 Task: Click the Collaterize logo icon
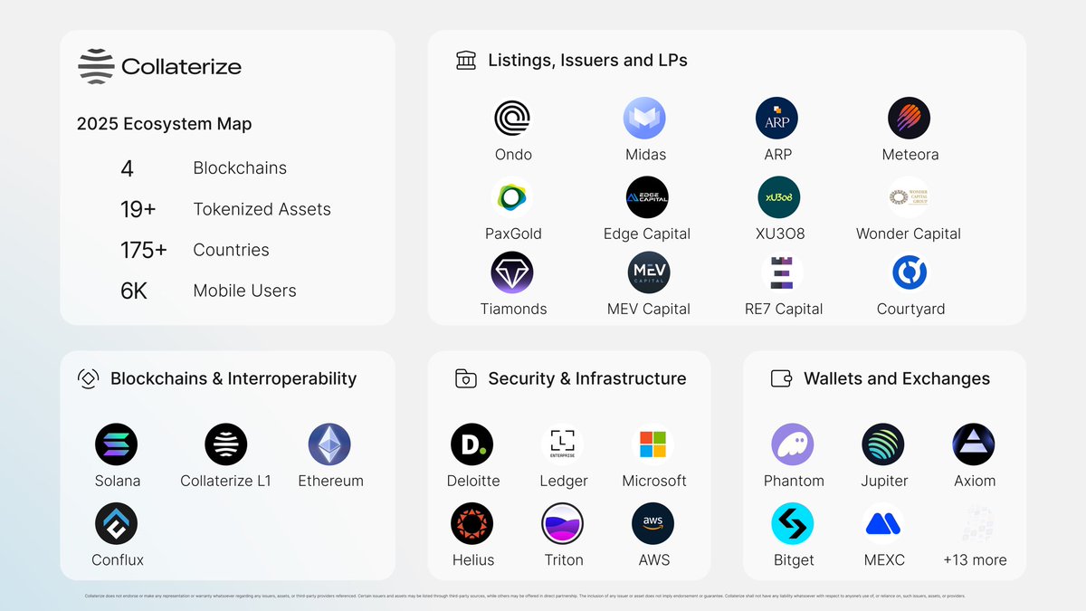click(x=96, y=66)
